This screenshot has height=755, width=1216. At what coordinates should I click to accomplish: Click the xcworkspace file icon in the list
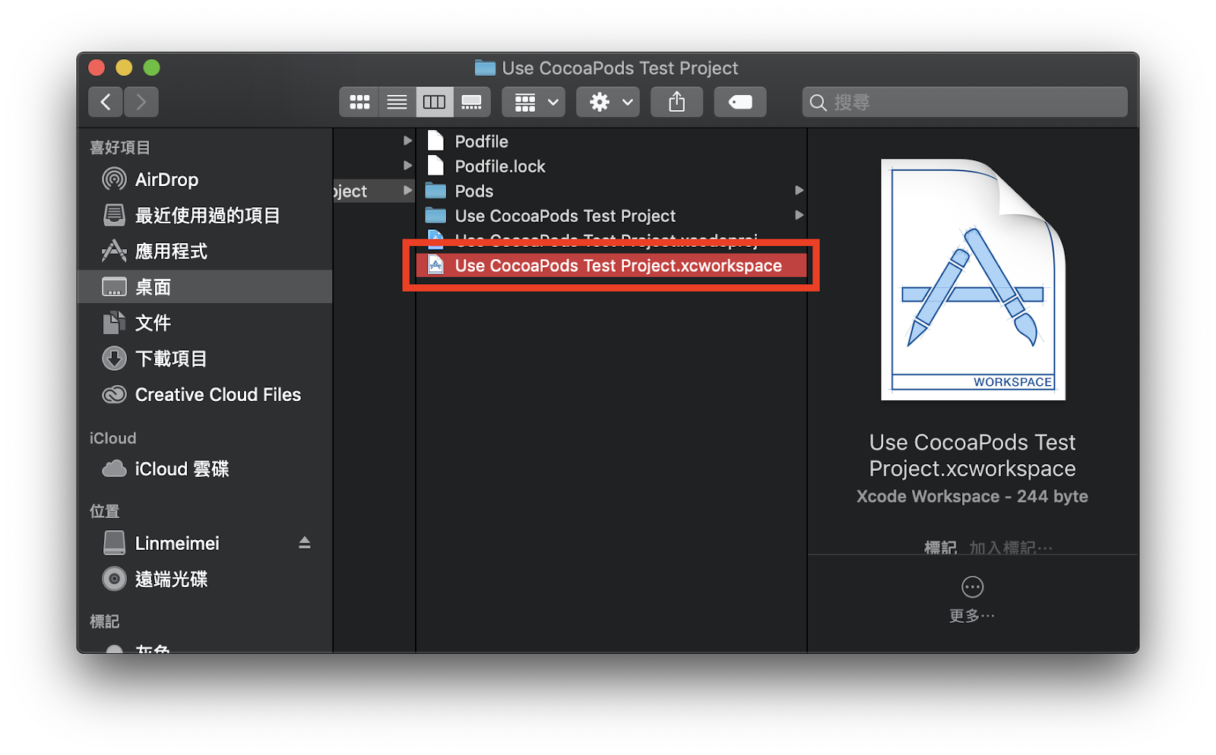435,265
